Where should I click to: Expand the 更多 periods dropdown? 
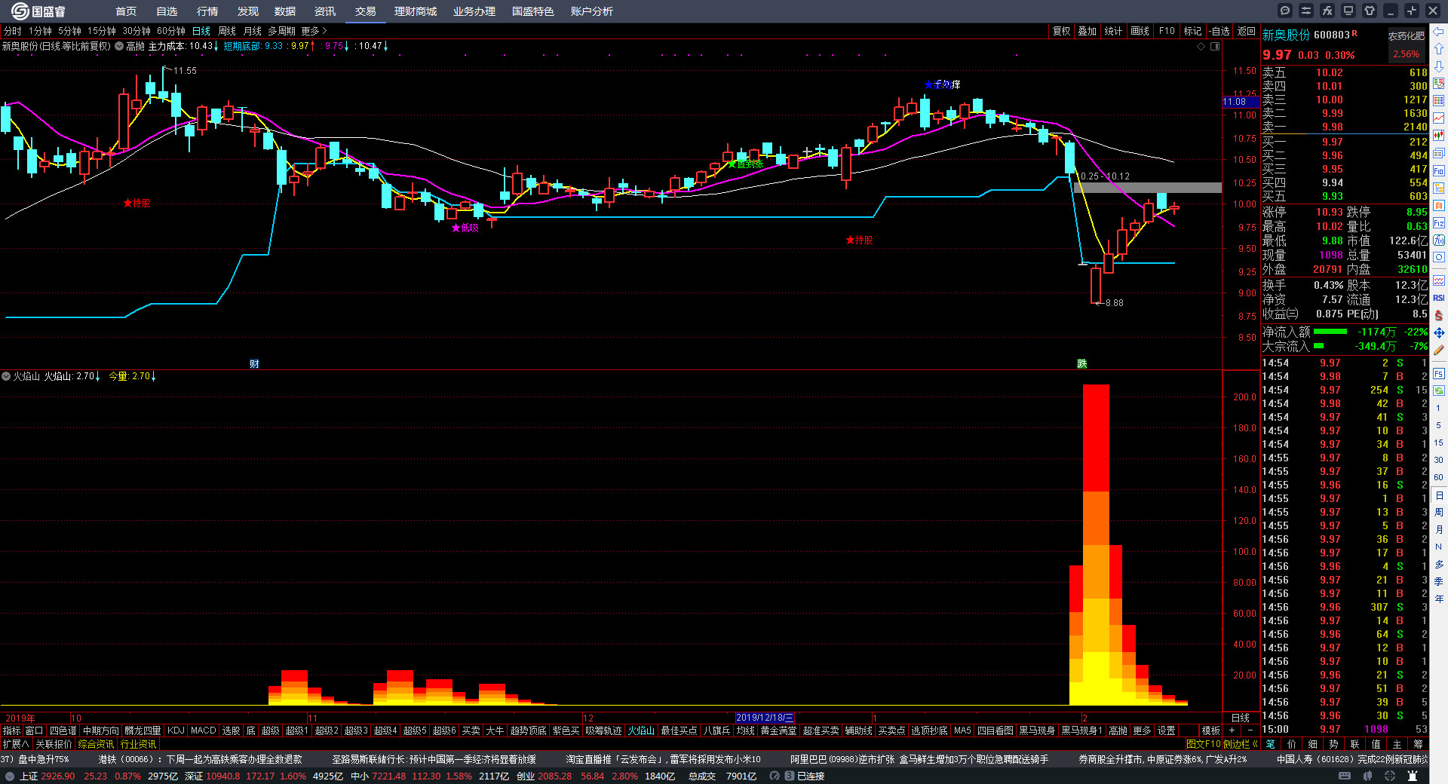pos(314,31)
